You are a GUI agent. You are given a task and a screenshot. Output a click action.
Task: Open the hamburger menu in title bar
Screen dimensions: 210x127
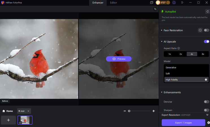coord(182,3)
